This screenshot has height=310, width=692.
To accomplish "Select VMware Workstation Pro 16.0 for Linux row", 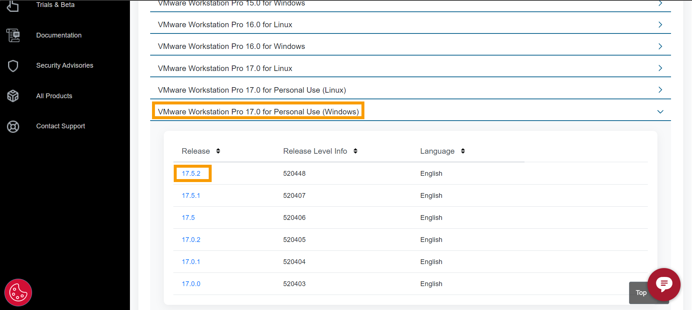I will [x=410, y=25].
